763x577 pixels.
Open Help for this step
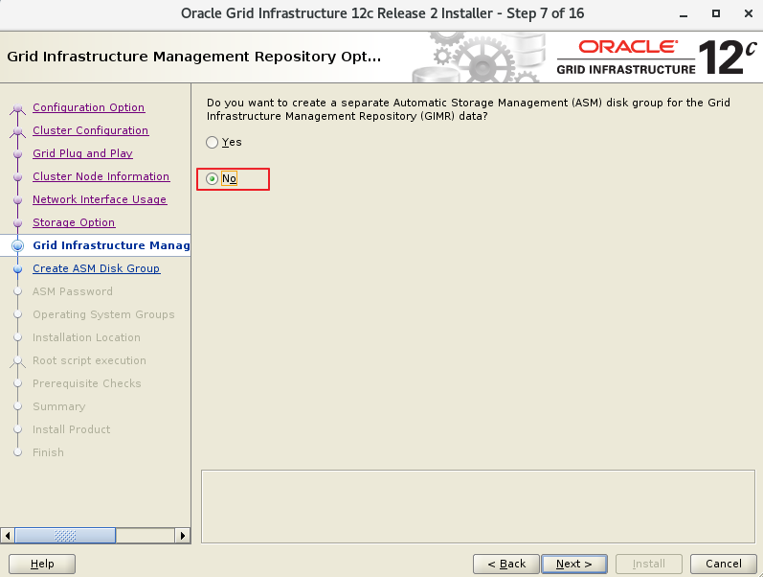(42, 564)
